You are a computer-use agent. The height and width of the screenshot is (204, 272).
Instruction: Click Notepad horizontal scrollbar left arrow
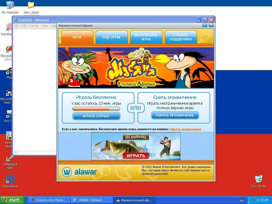[x=15, y=152]
